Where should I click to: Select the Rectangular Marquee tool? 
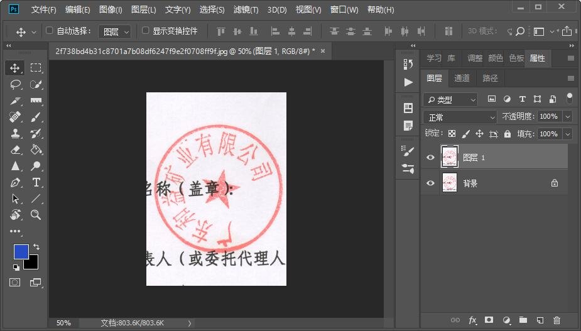click(x=36, y=68)
